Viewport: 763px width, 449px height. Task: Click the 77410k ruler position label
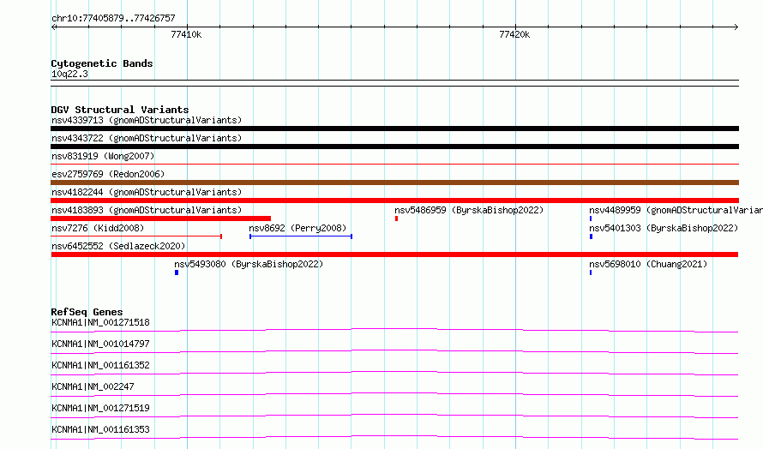click(x=186, y=34)
